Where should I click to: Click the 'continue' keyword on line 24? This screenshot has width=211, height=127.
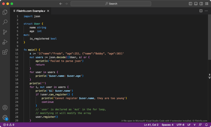[x=48, y=102]
